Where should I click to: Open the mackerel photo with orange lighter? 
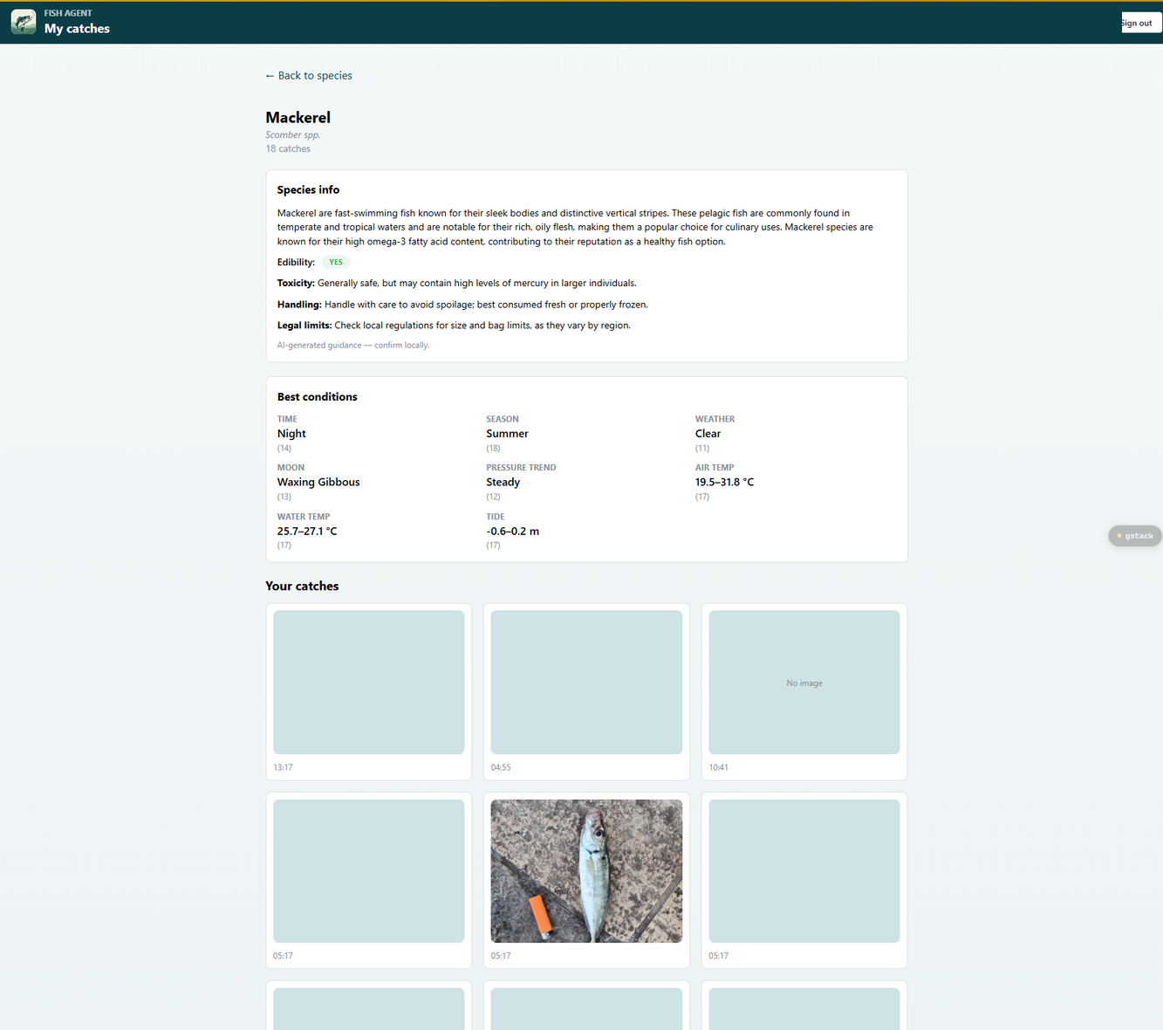(x=586, y=871)
